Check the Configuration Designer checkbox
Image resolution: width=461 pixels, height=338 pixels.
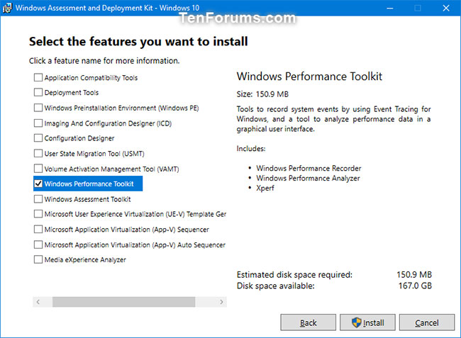(38, 138)
